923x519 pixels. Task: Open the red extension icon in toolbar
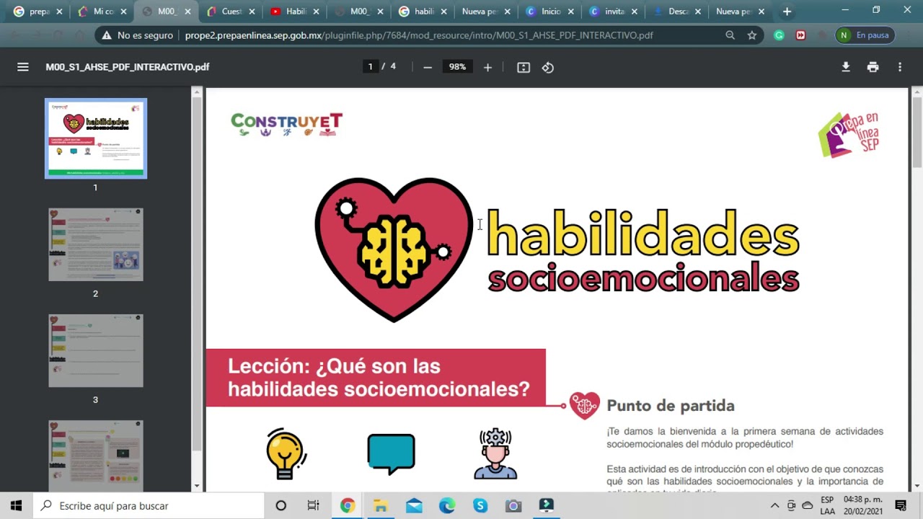click(x=800, y=35)
